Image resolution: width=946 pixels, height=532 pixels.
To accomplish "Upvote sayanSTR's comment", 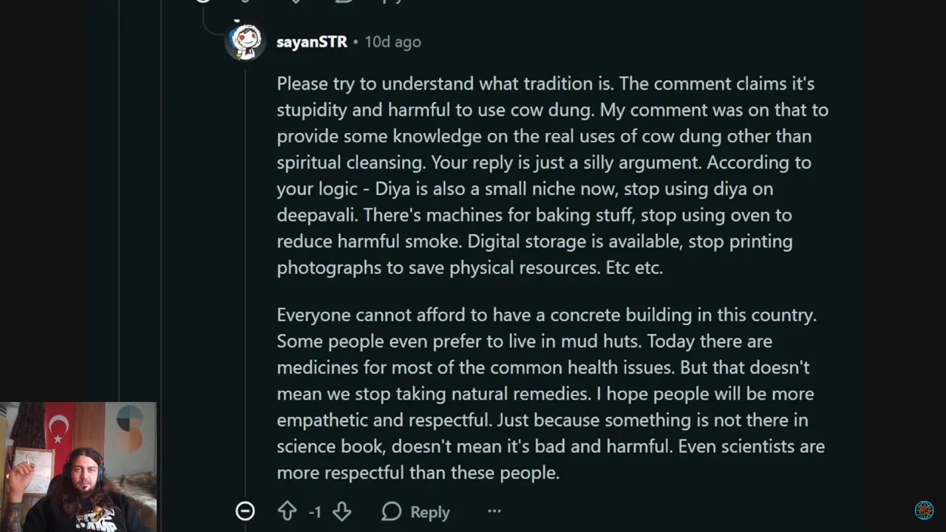I will coord(287,511).
